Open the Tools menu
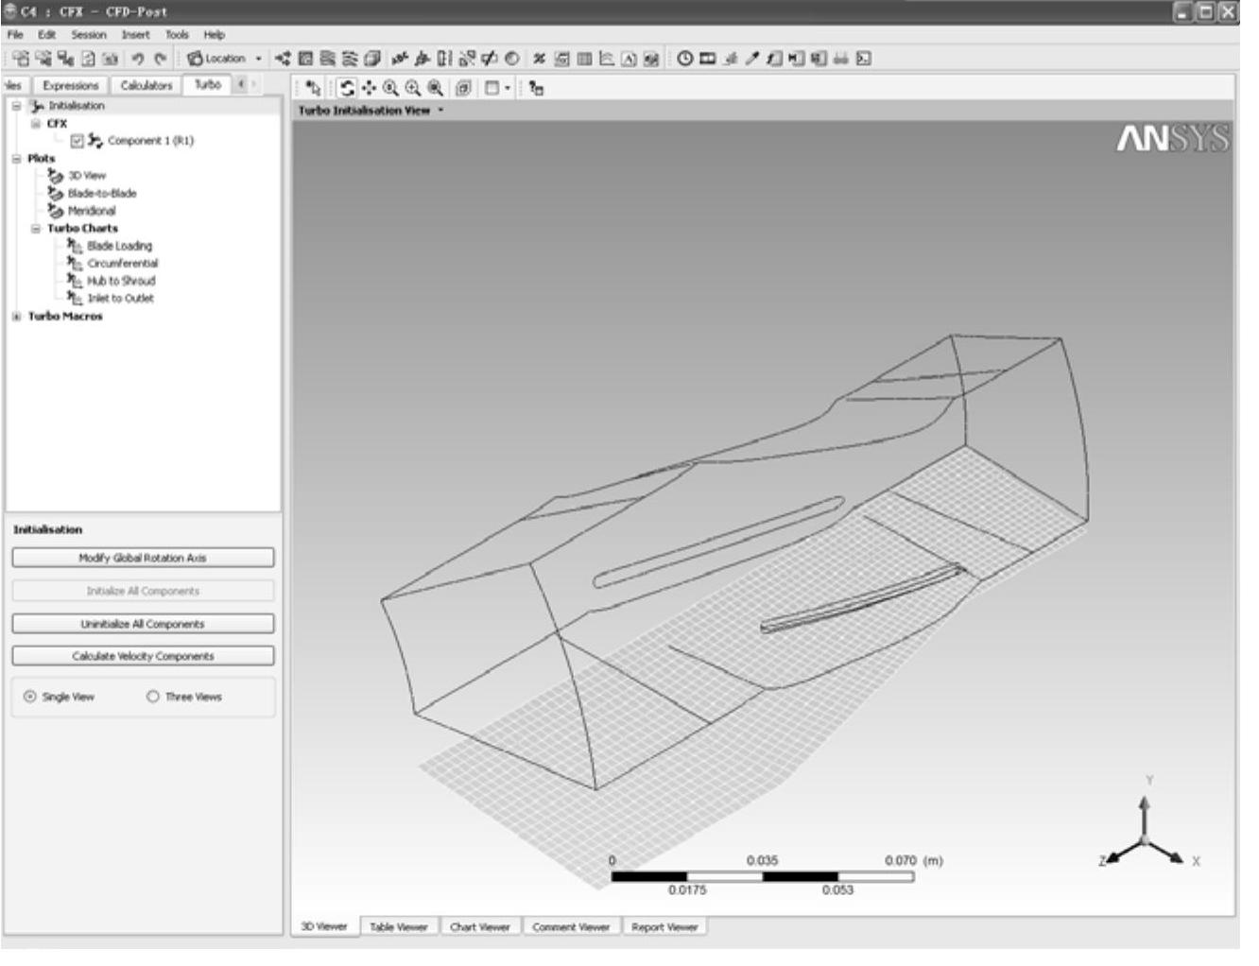The height and width of the screenshot is (966, 1259). pos(177,35)
